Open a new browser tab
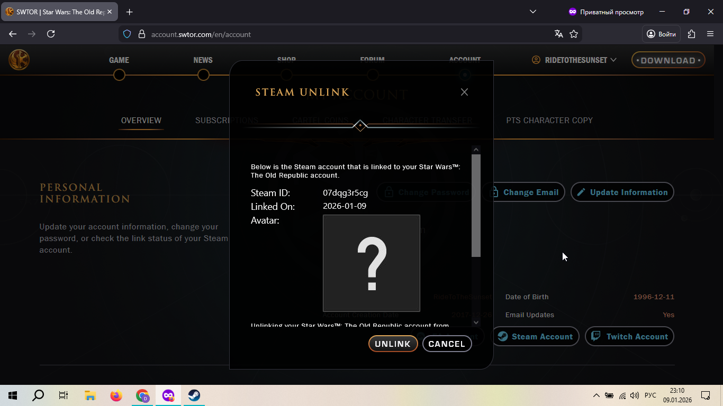The height and width of the screenshot is (406, 723). pyautogui.click(x=129, y=12)
